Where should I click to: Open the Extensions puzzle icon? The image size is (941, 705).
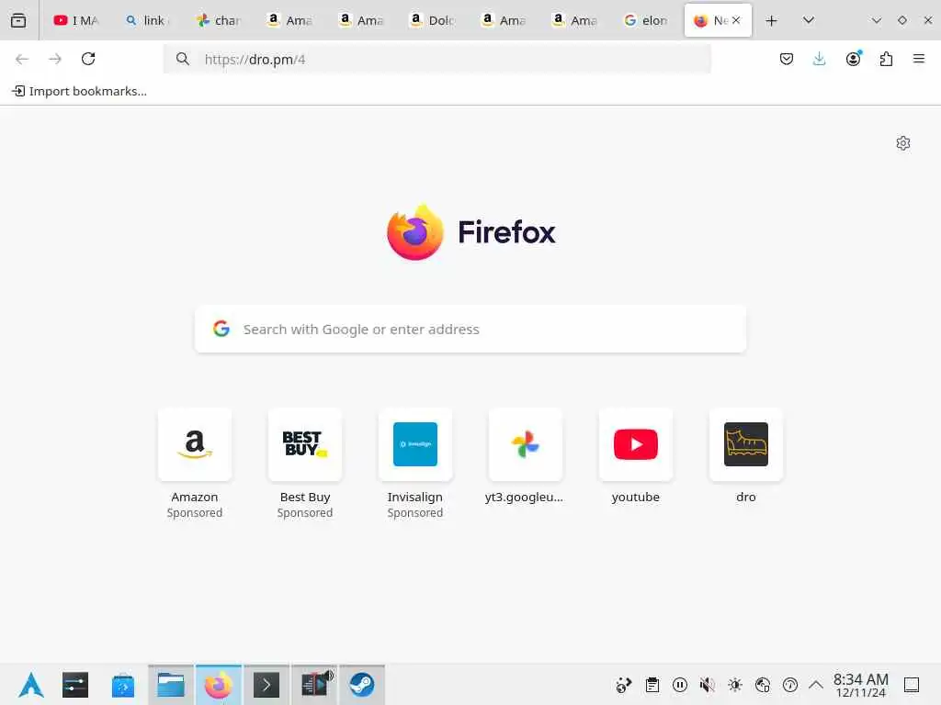point(886,59)
